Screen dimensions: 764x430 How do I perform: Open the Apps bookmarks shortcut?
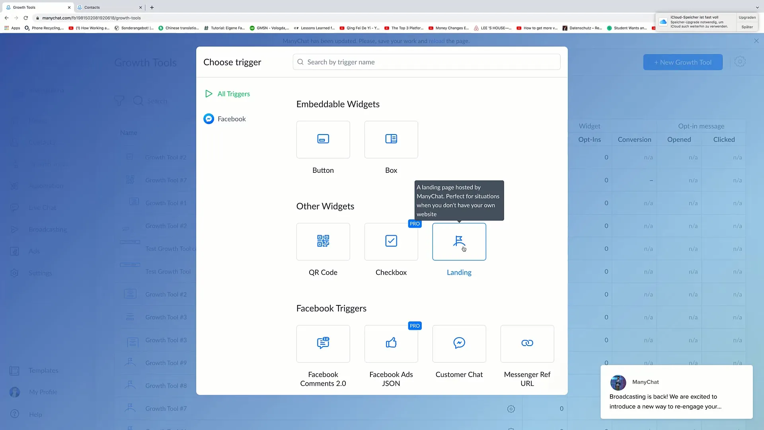click(12, 28)
